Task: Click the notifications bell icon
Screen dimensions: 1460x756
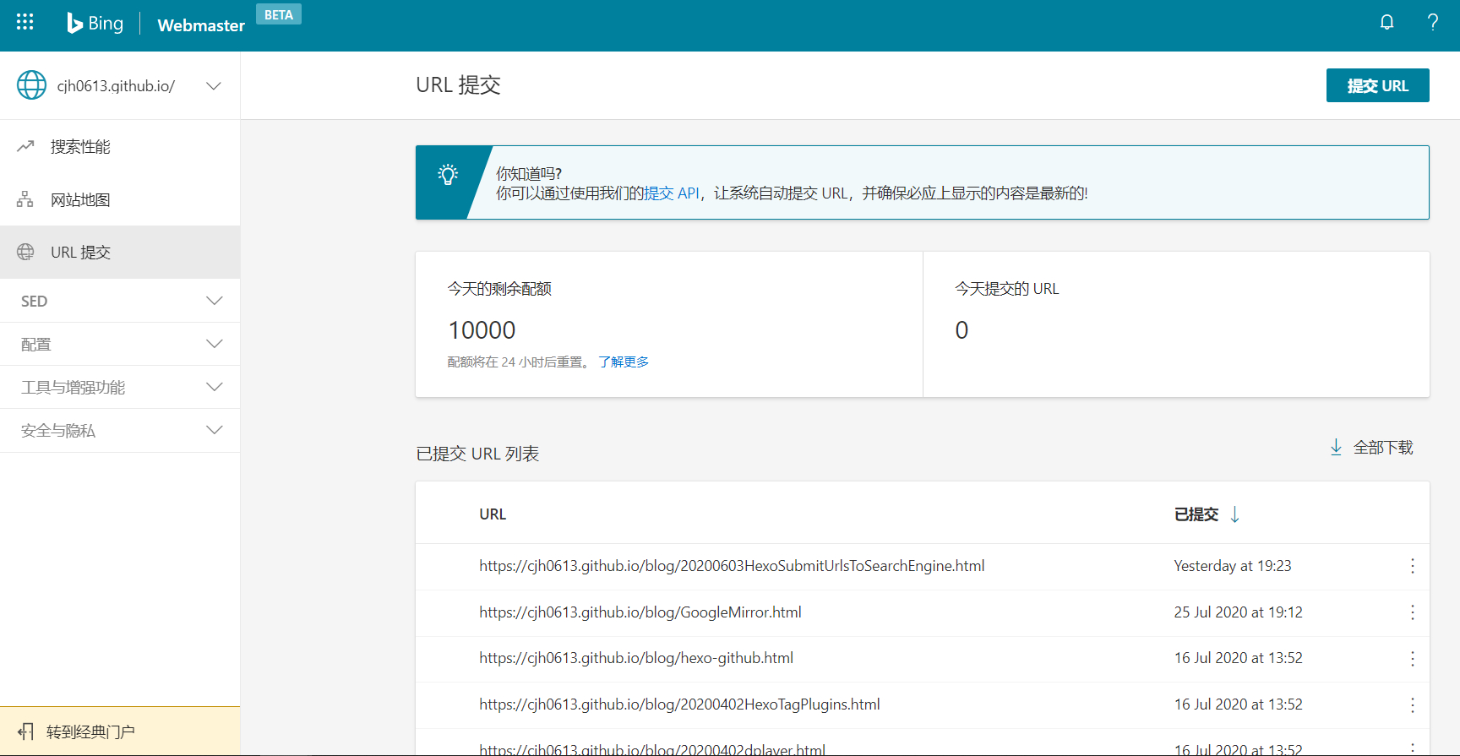Action: [1386, 22]
